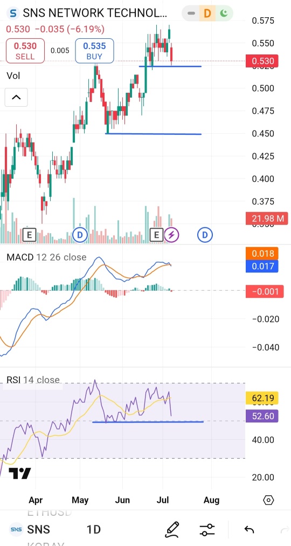This screenshot has width=291, height=546.
Task: Tap the 0.005 spread value
Action: [x=60, y=51]
